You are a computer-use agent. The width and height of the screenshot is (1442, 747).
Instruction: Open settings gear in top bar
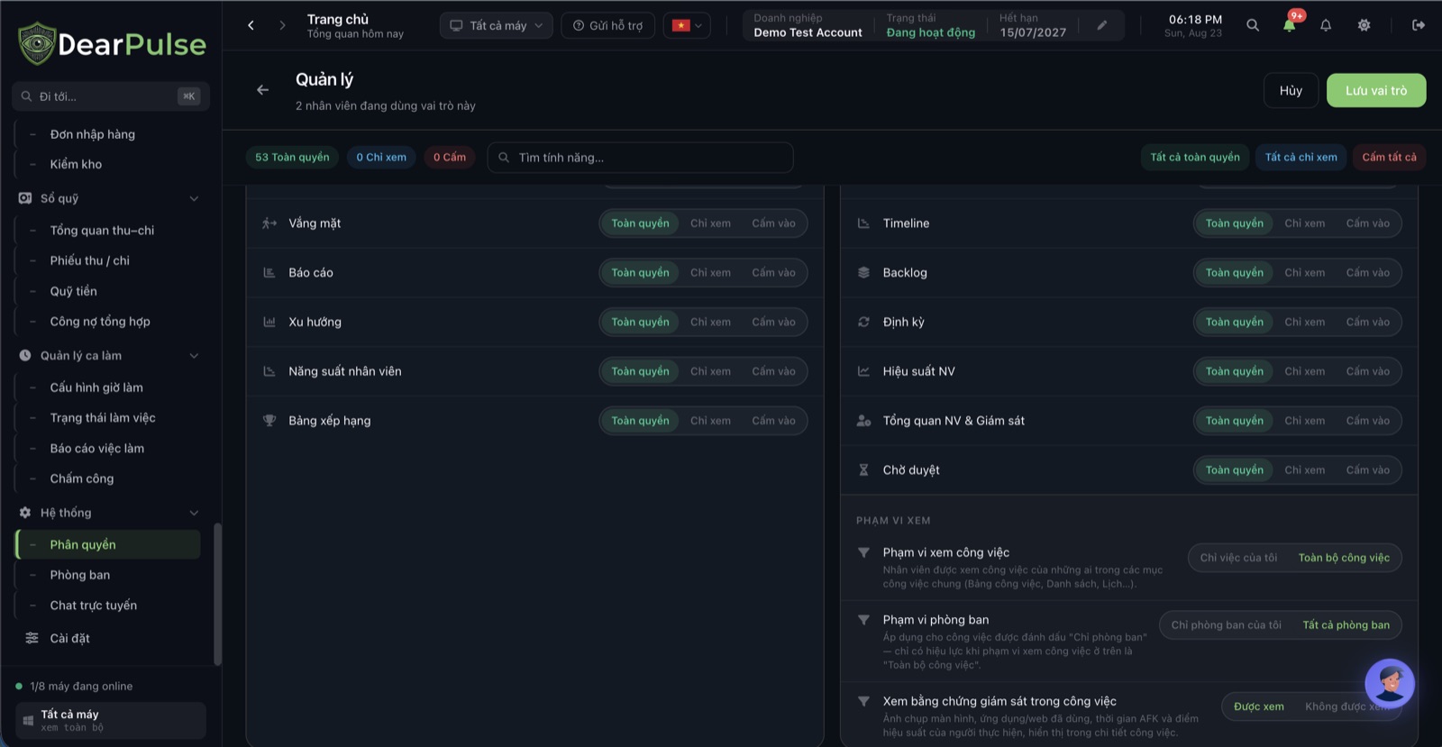coord(1364,25)
